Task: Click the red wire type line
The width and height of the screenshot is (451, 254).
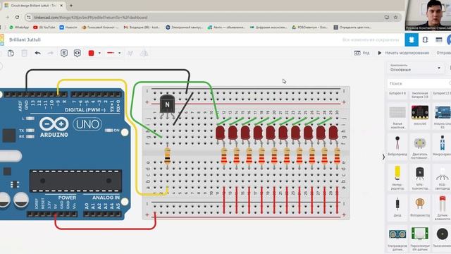Action: 111,53
